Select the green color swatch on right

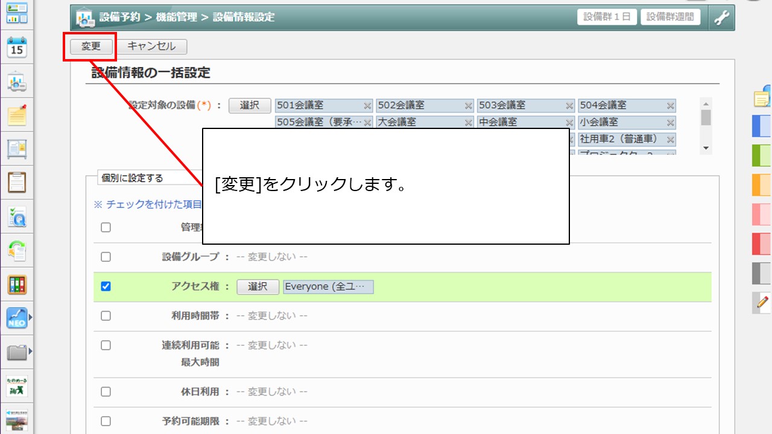(761, 155)
